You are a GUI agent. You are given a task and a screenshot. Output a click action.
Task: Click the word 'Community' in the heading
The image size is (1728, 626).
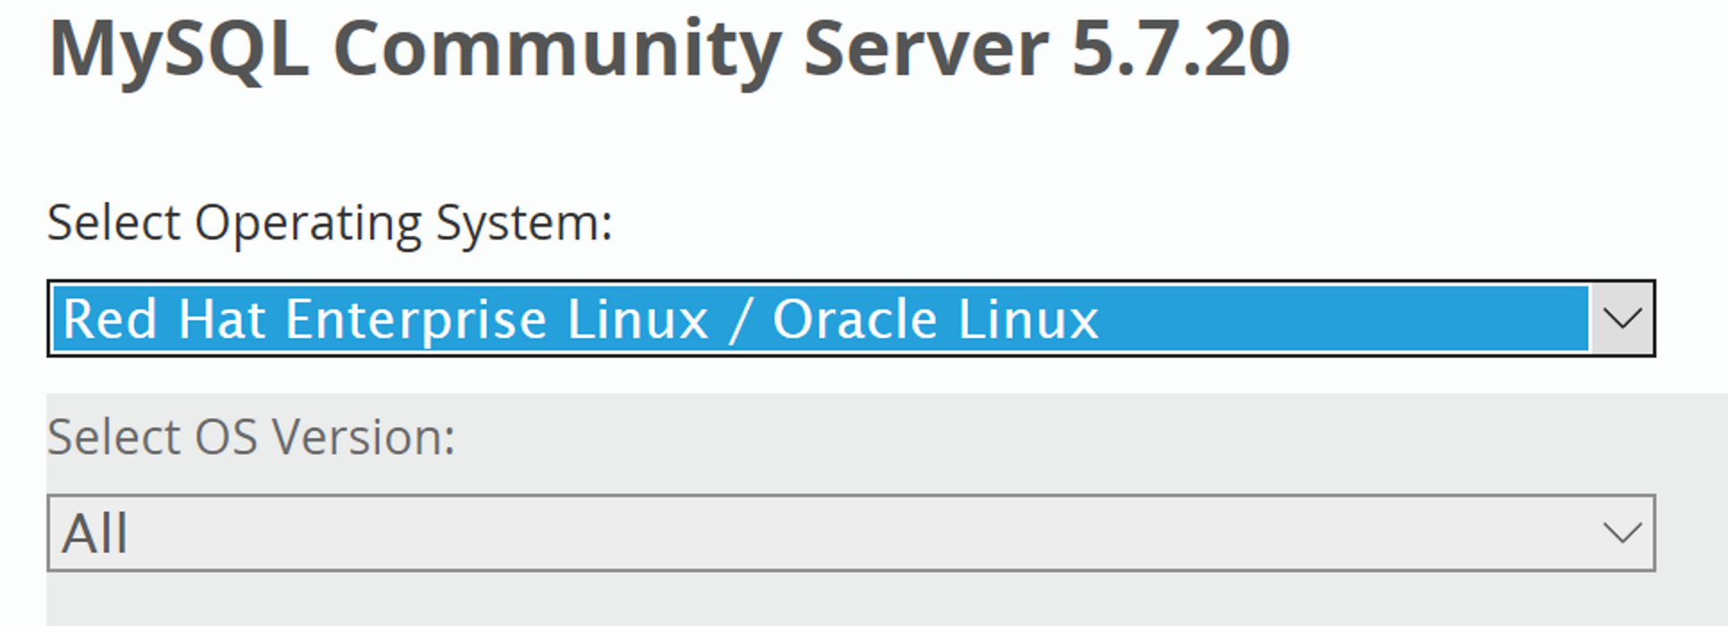click(x=556, y=49)
